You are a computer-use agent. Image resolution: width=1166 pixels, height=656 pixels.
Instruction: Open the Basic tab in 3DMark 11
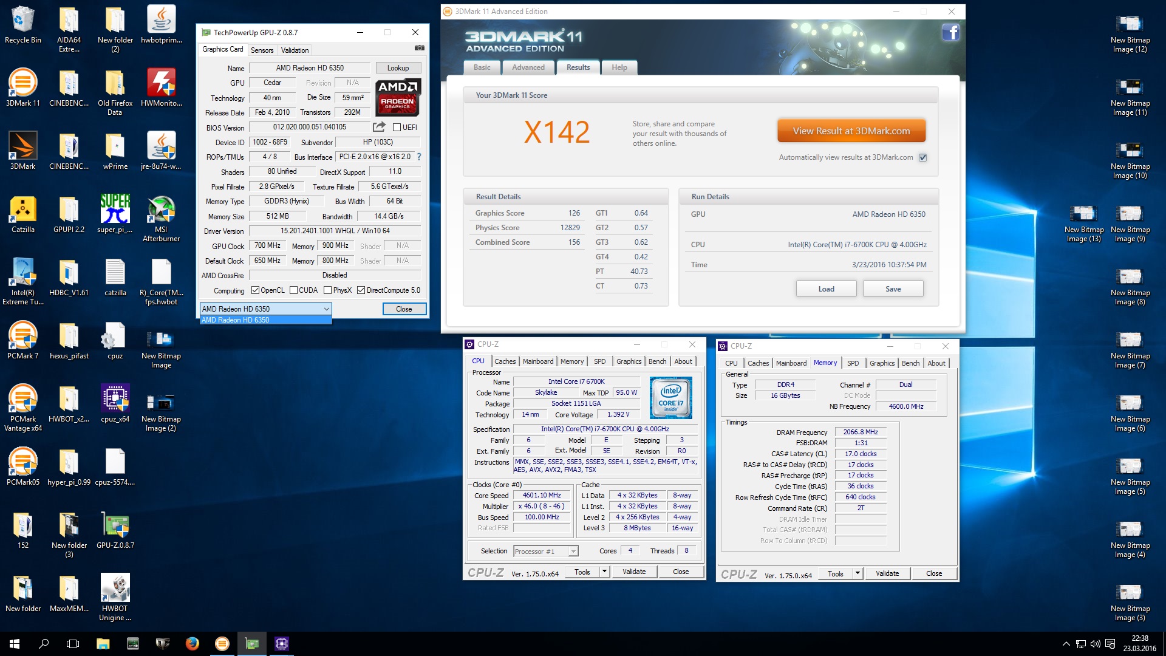click(x=482, y=67)
